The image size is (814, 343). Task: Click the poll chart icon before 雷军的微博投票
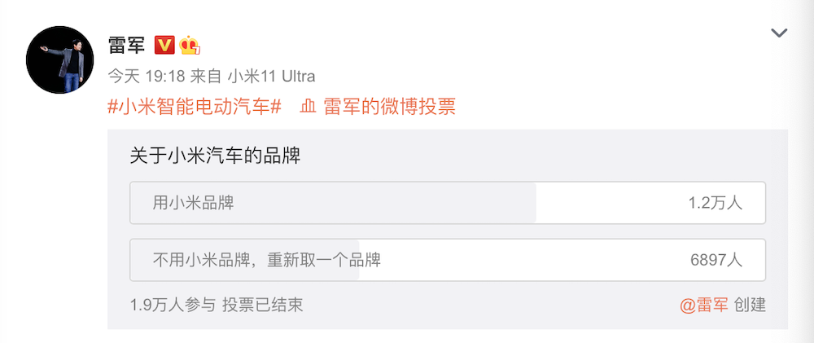(308, 107)
